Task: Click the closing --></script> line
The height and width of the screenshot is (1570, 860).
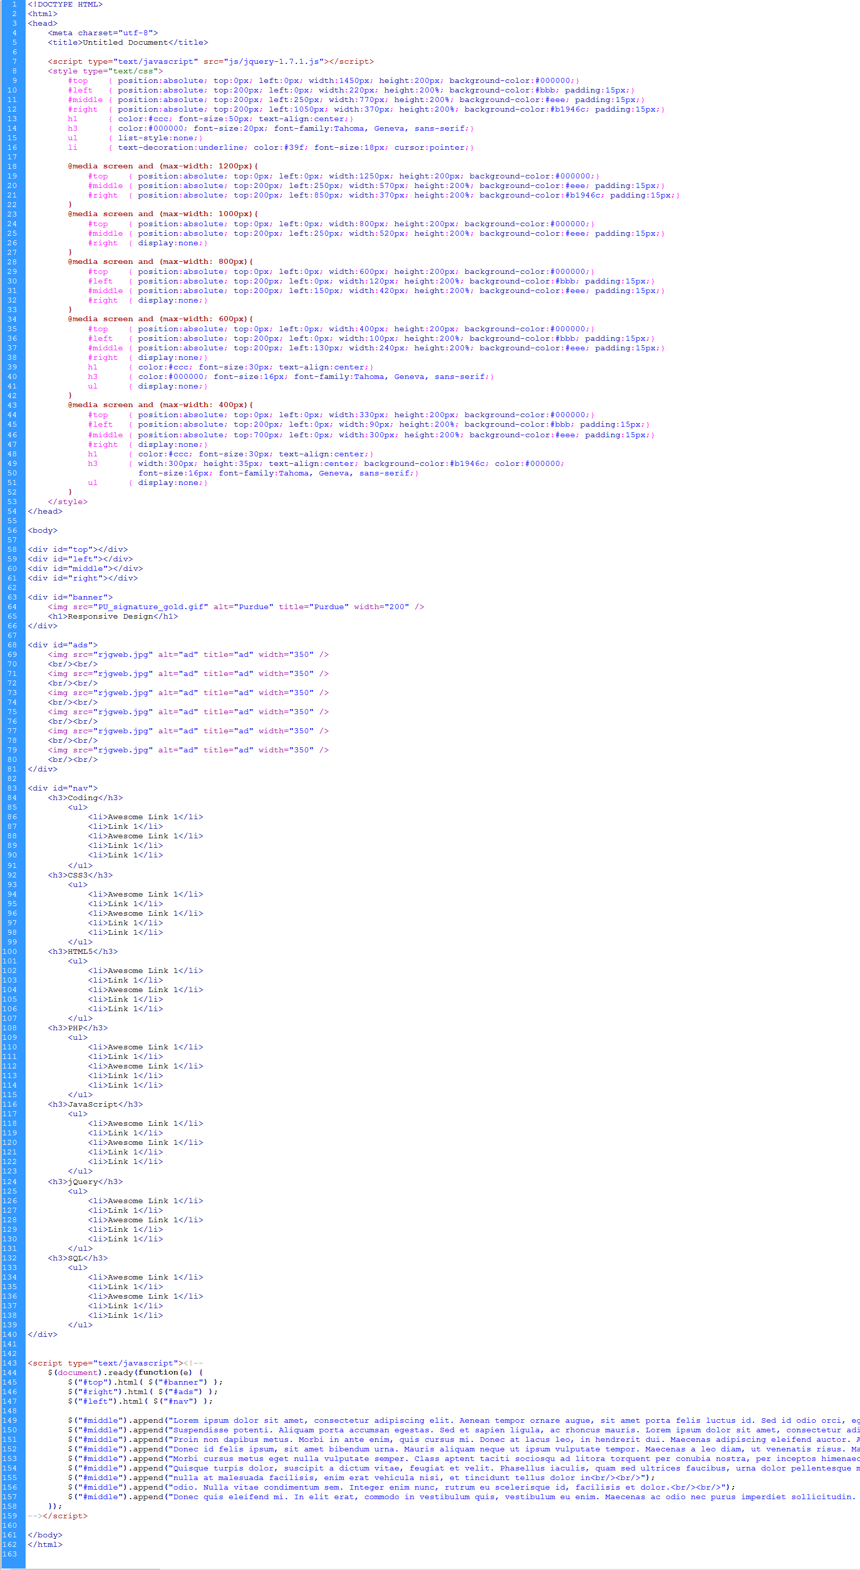Action: click(x=58, y=1516)
